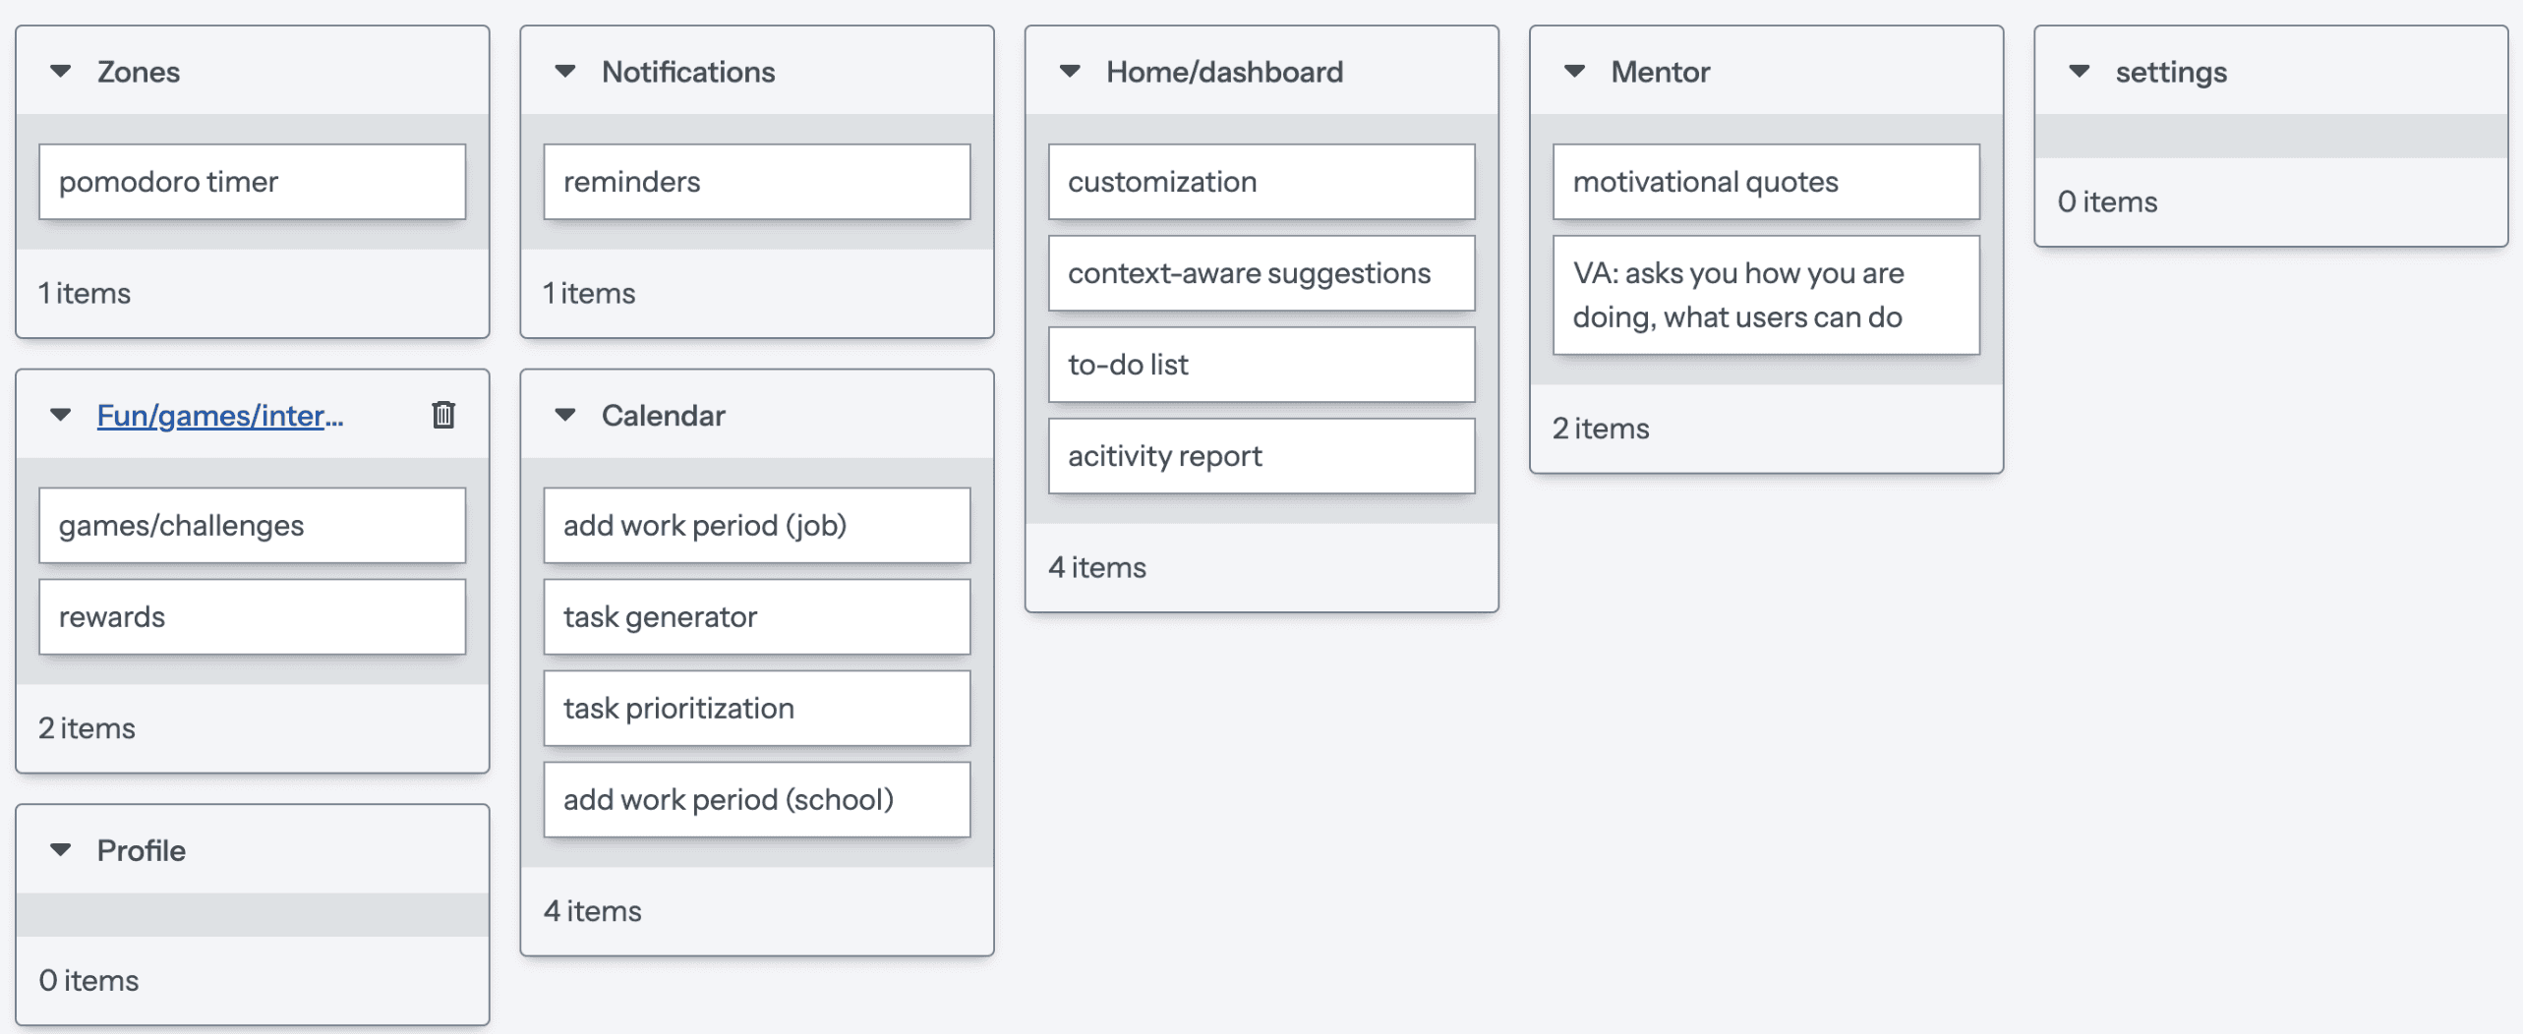2523x1034 pixels.
Task: Collapse the Zones category
Action: (x=61, y=72)
